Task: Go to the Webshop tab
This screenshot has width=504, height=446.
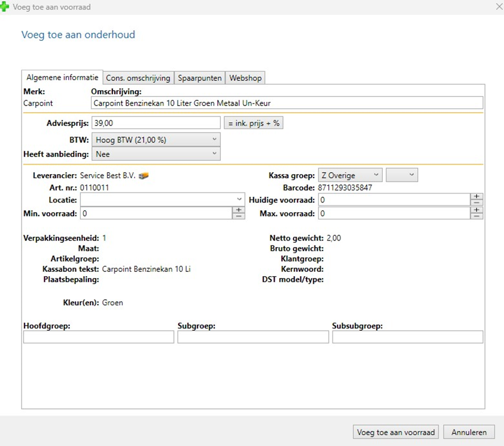Action: (246, 78)
